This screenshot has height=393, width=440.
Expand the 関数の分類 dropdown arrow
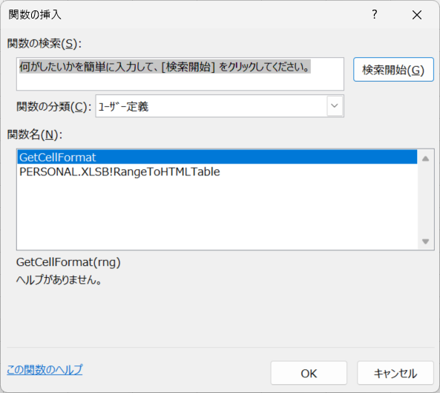pos(335,106)
